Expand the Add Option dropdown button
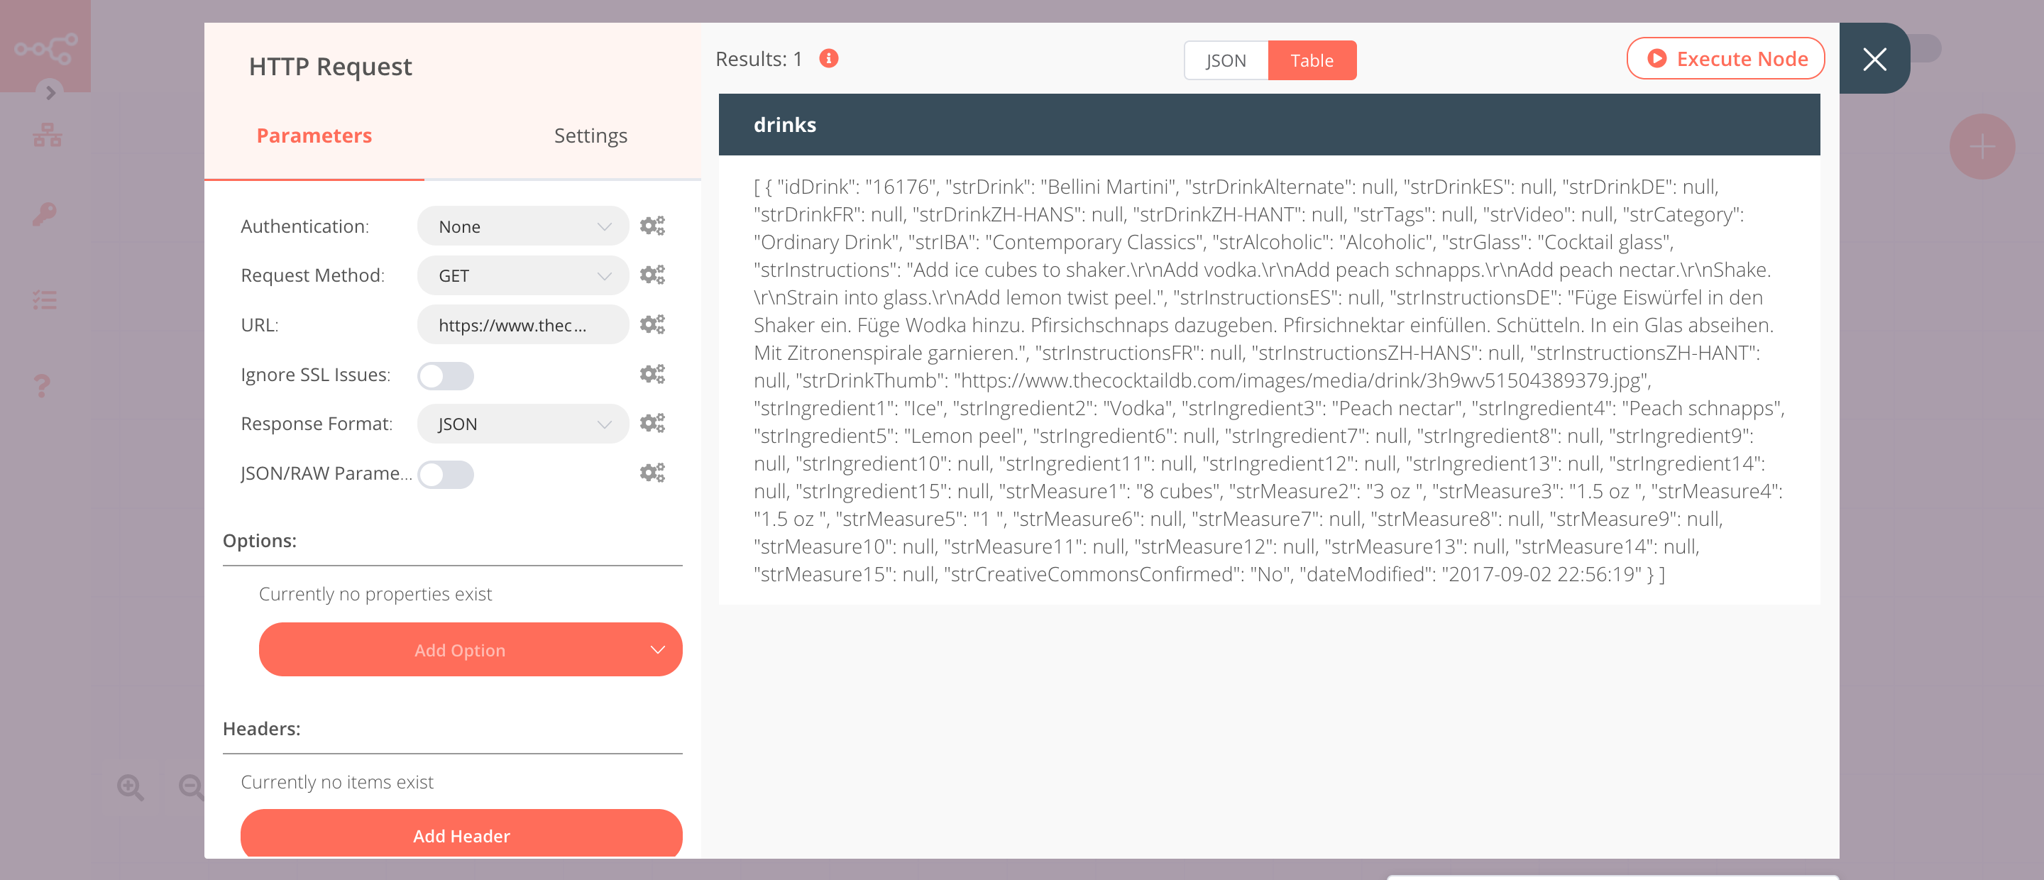Viewport: 2044px width, 880px height. pos(657,649)
